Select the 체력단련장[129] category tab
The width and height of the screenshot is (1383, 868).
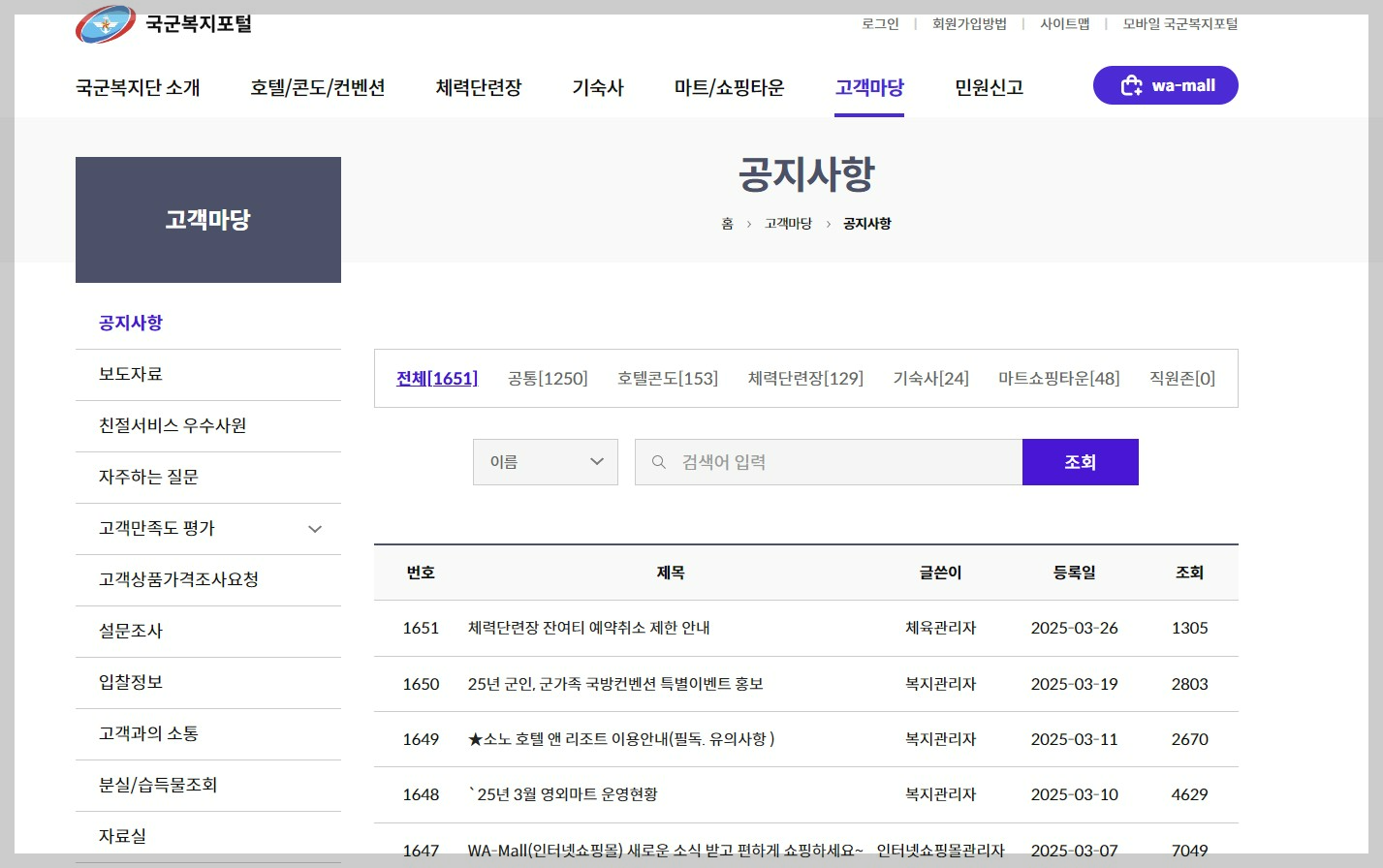tap(805, 378)
